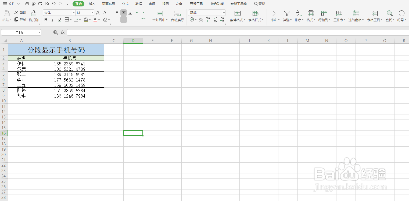Switch to the 页面布局 (Page Layout) tab

(x=109, y=4)
